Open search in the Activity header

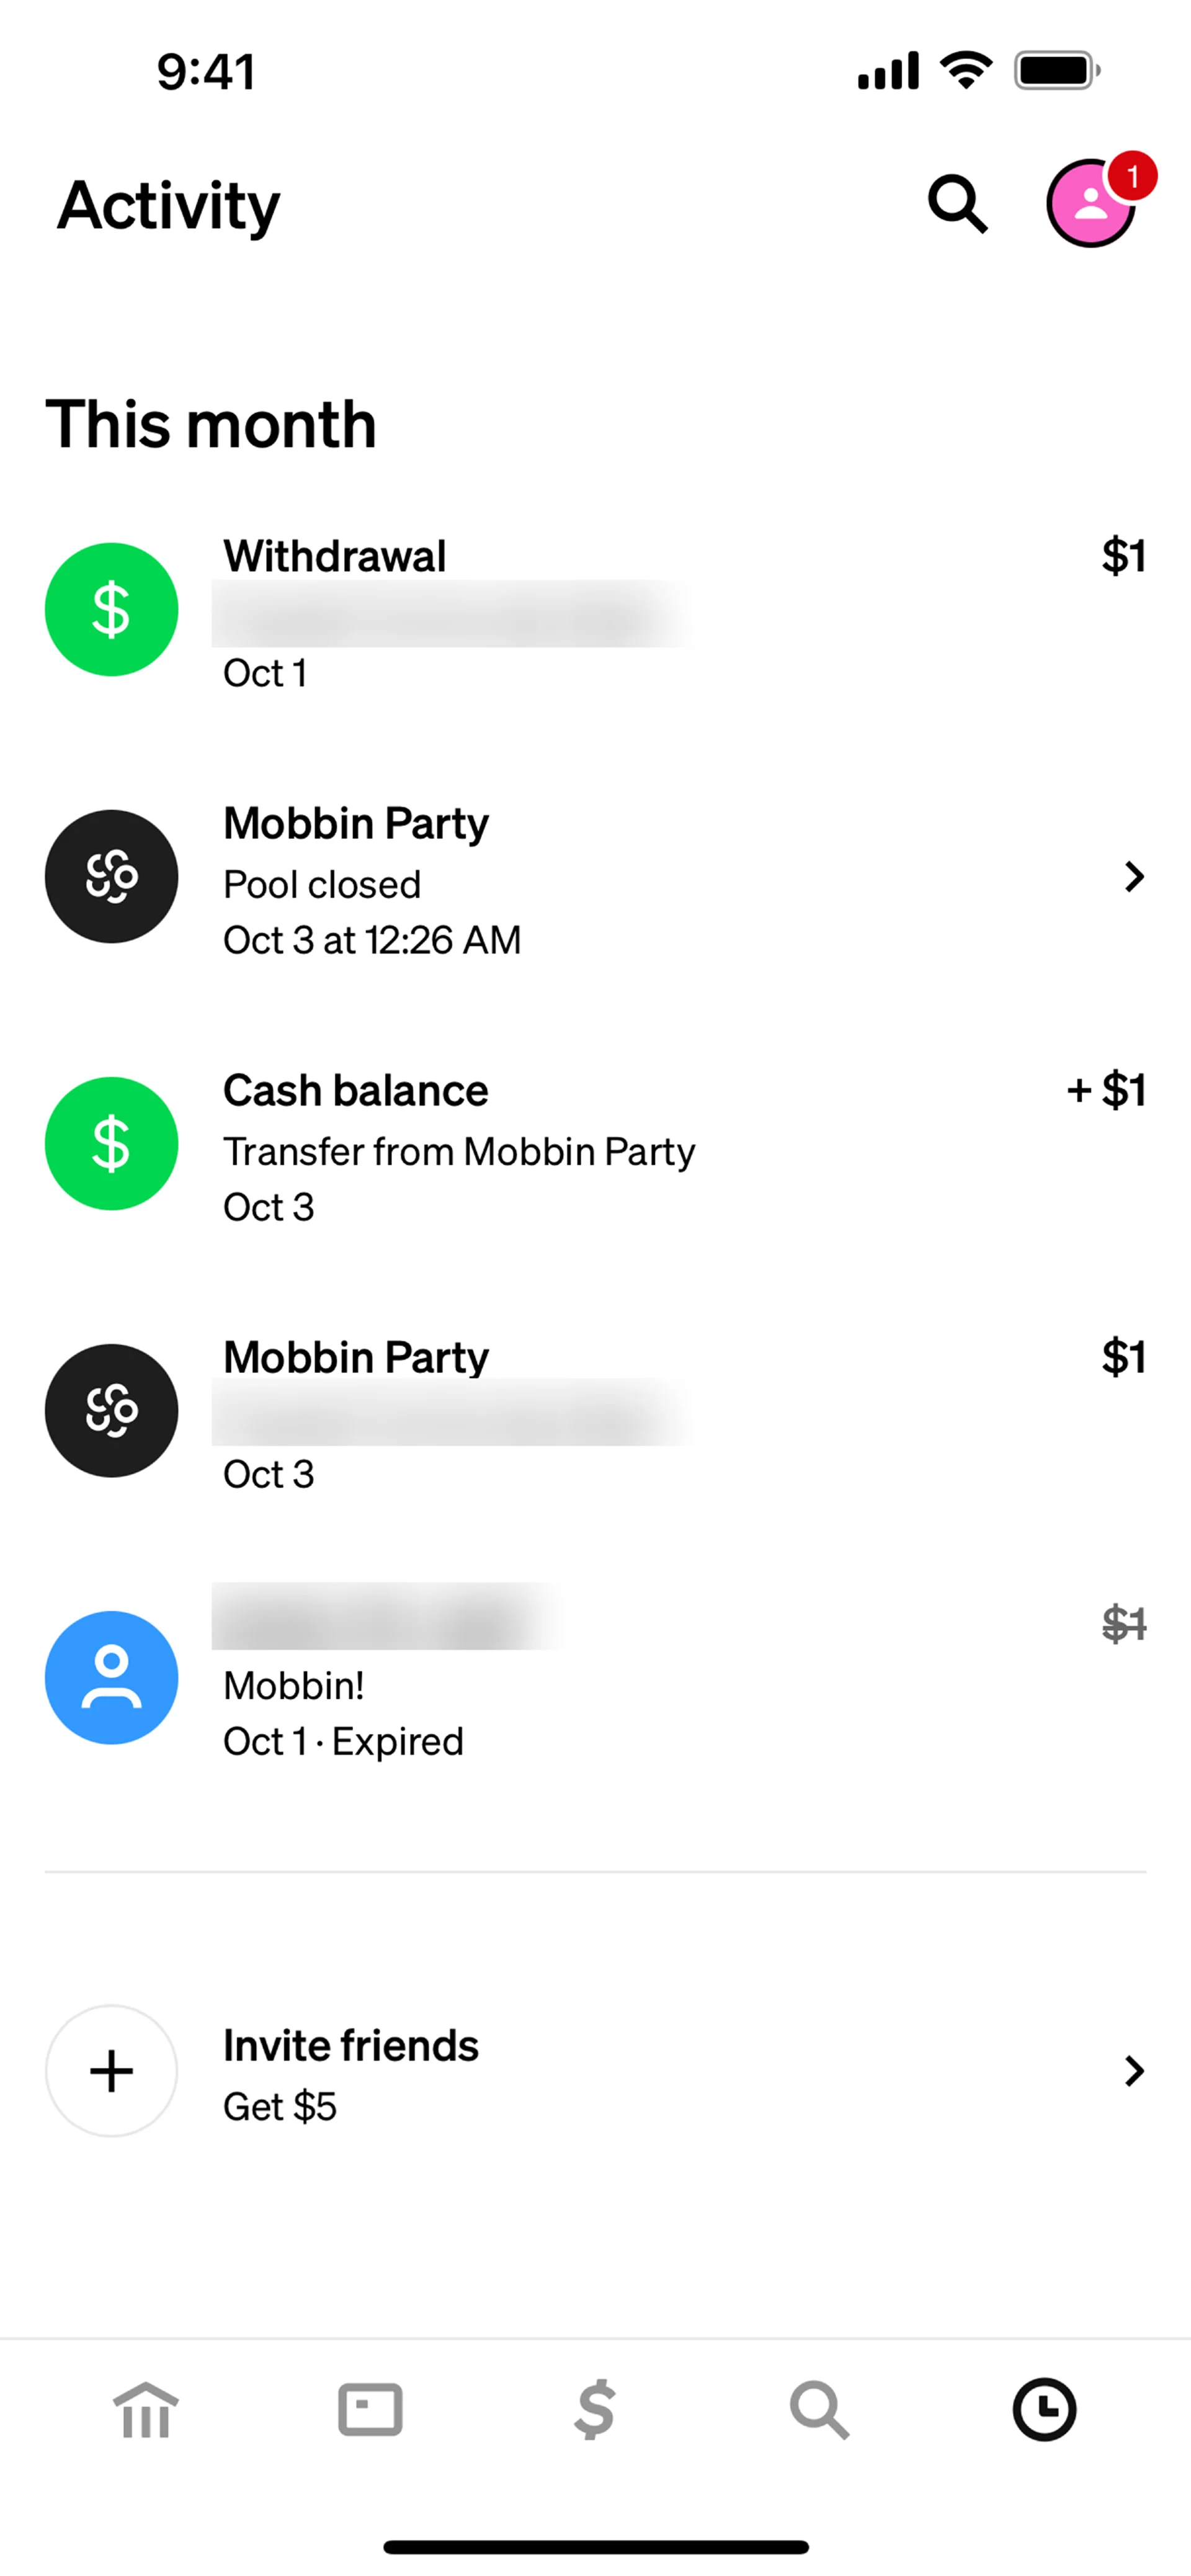tap(957, 204)
